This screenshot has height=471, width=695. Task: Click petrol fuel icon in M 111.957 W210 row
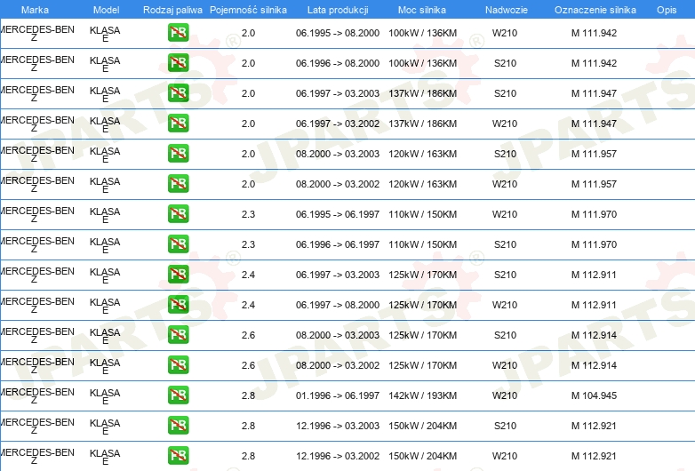178,184
